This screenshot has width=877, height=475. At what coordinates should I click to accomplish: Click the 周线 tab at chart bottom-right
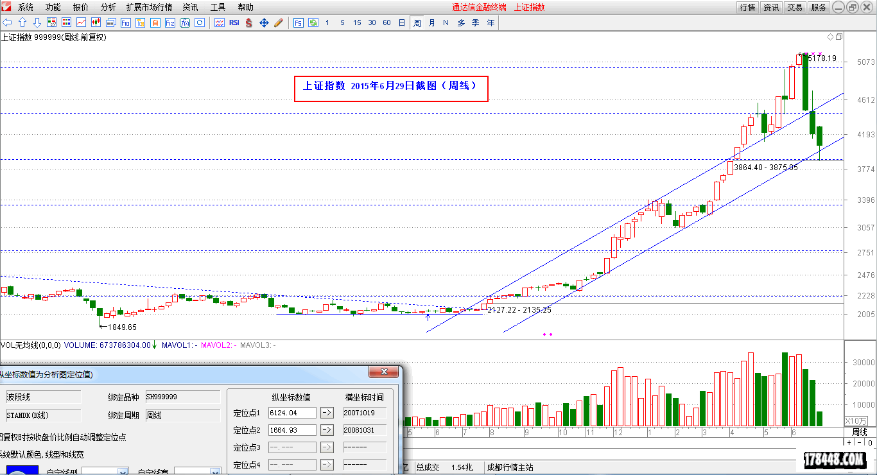[859, 432]
